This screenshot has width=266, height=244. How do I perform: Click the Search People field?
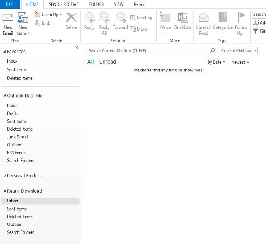point(259,15)
